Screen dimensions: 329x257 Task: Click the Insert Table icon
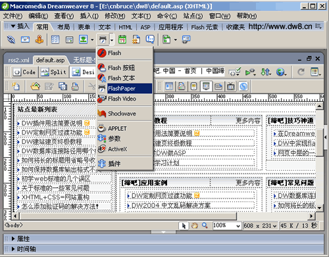55,39
